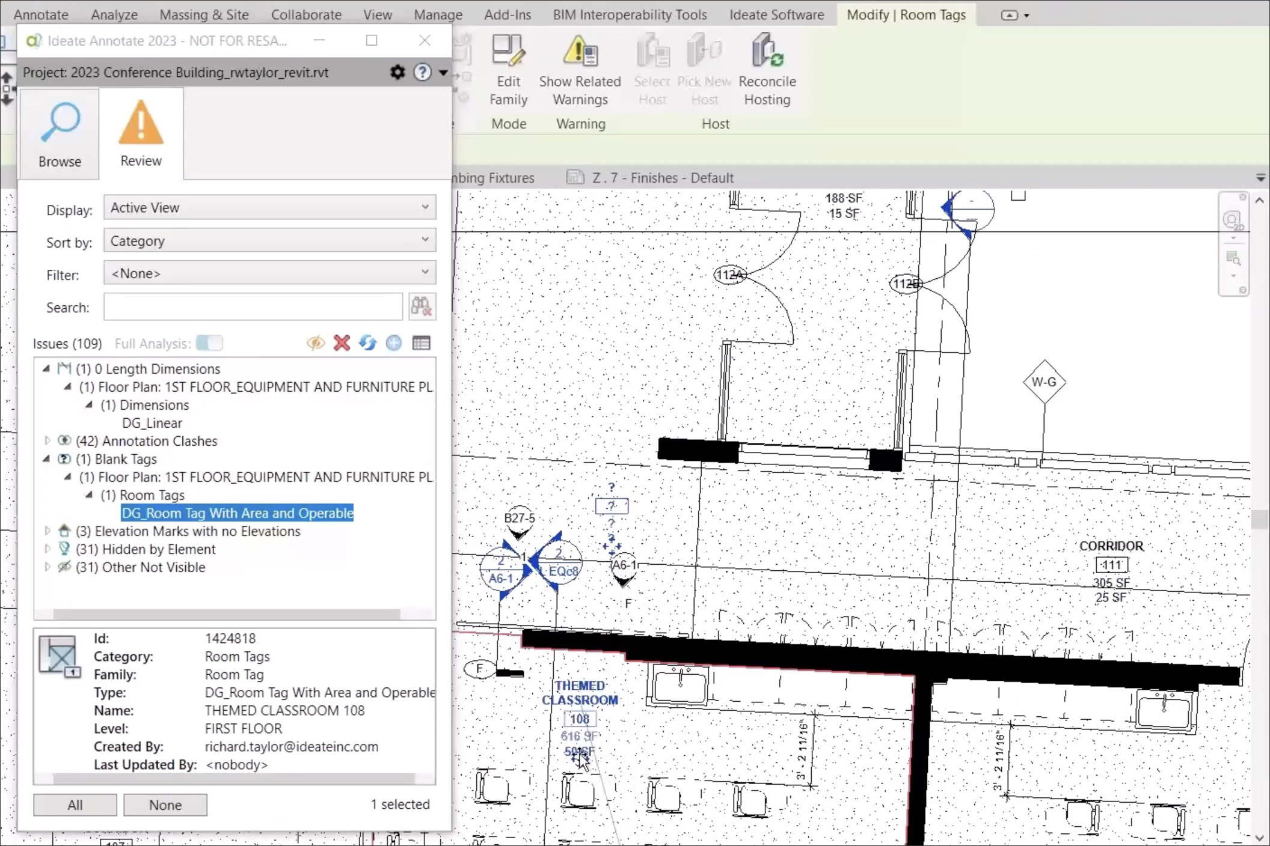
Task: Click the blue plus circle icon
Action: [x=394, y=343]
